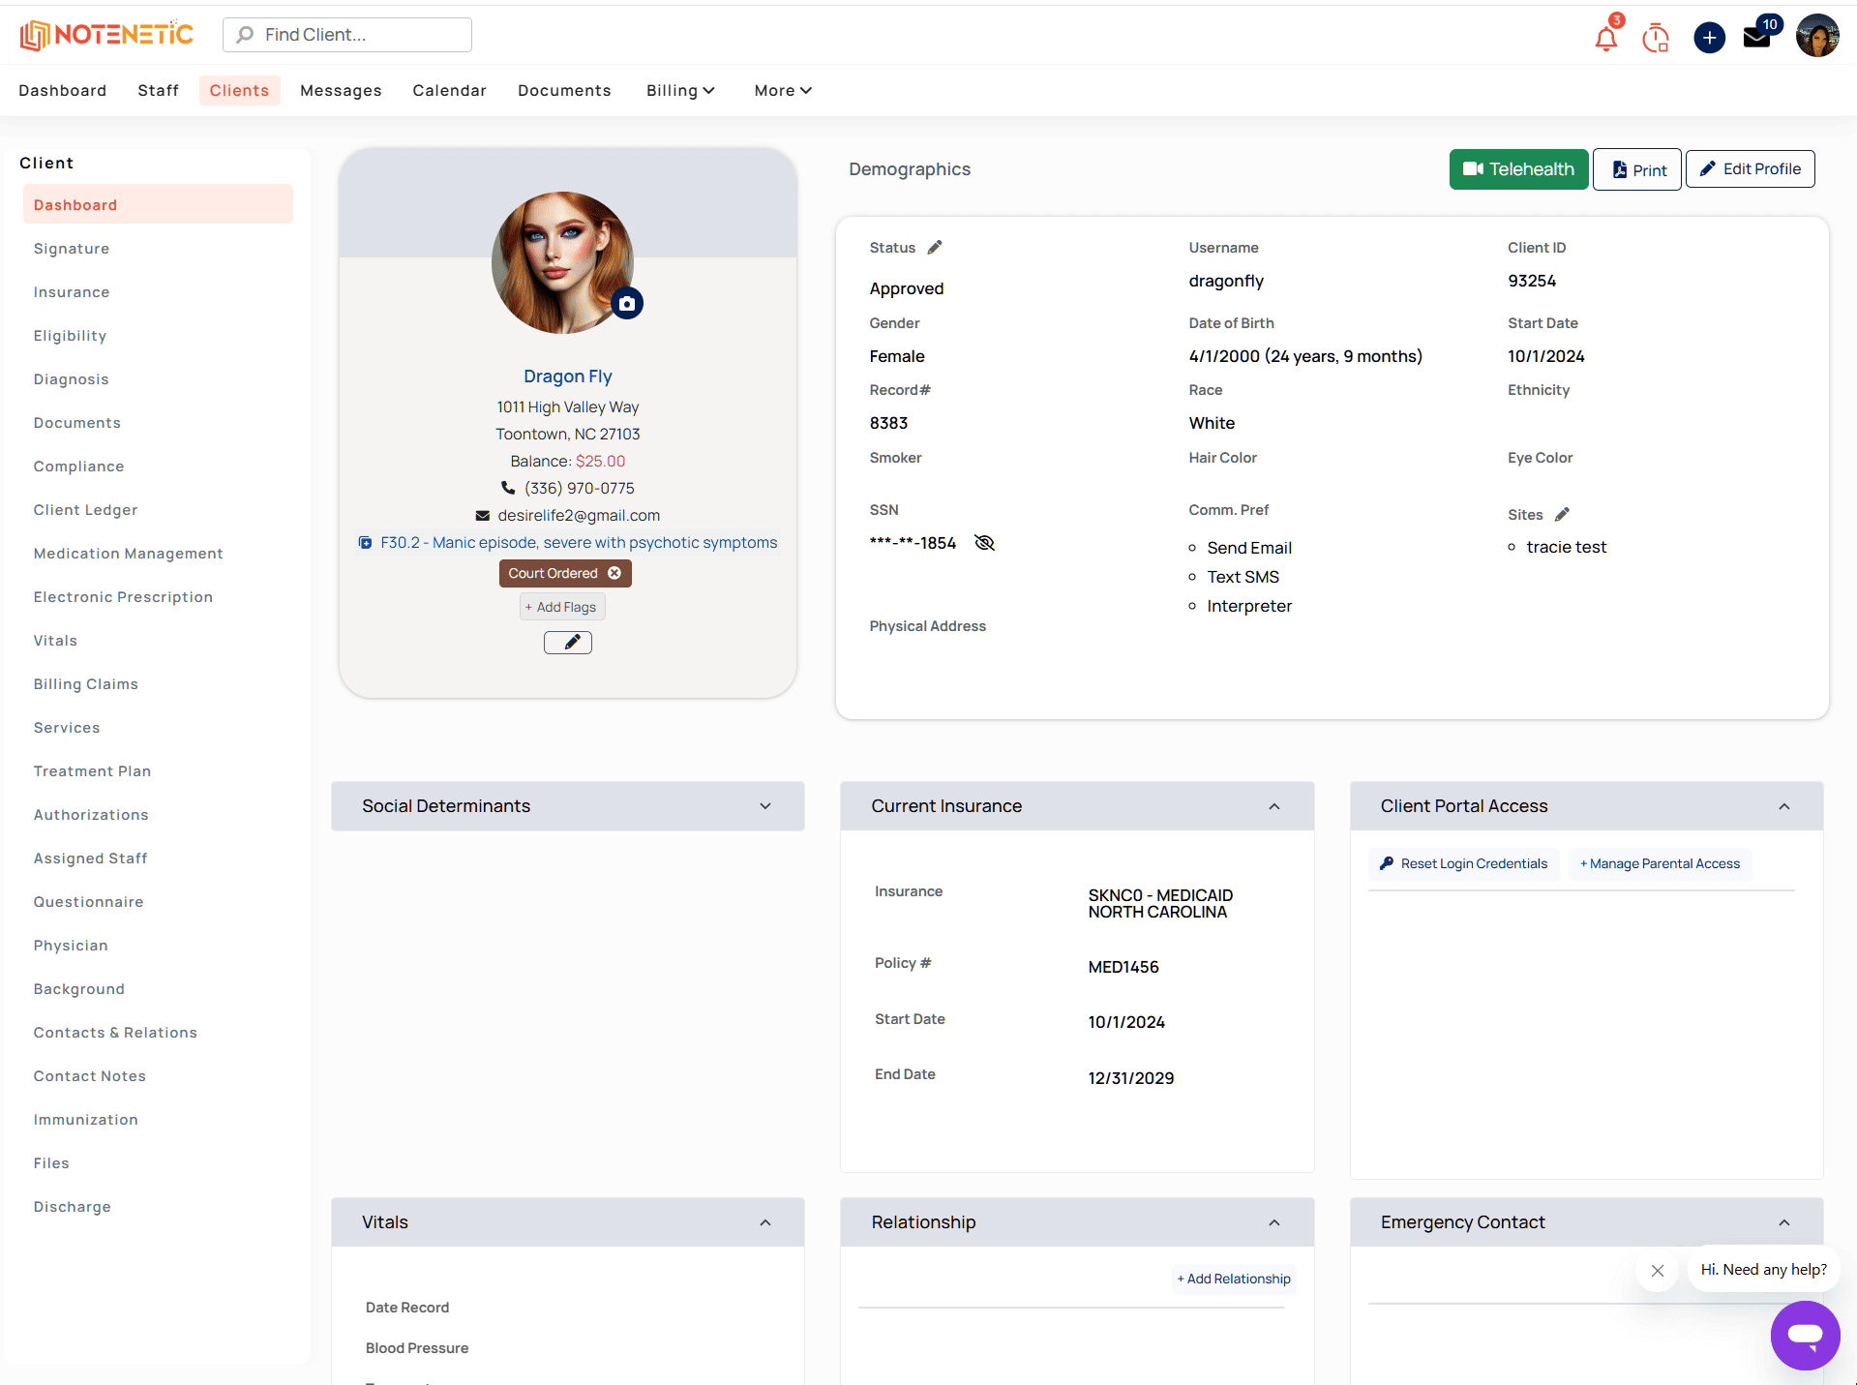The width and height of the screenshot is (1857, 1385).
Task: Click the pencil icon next to Status
Action: click(x=935, y=248)
